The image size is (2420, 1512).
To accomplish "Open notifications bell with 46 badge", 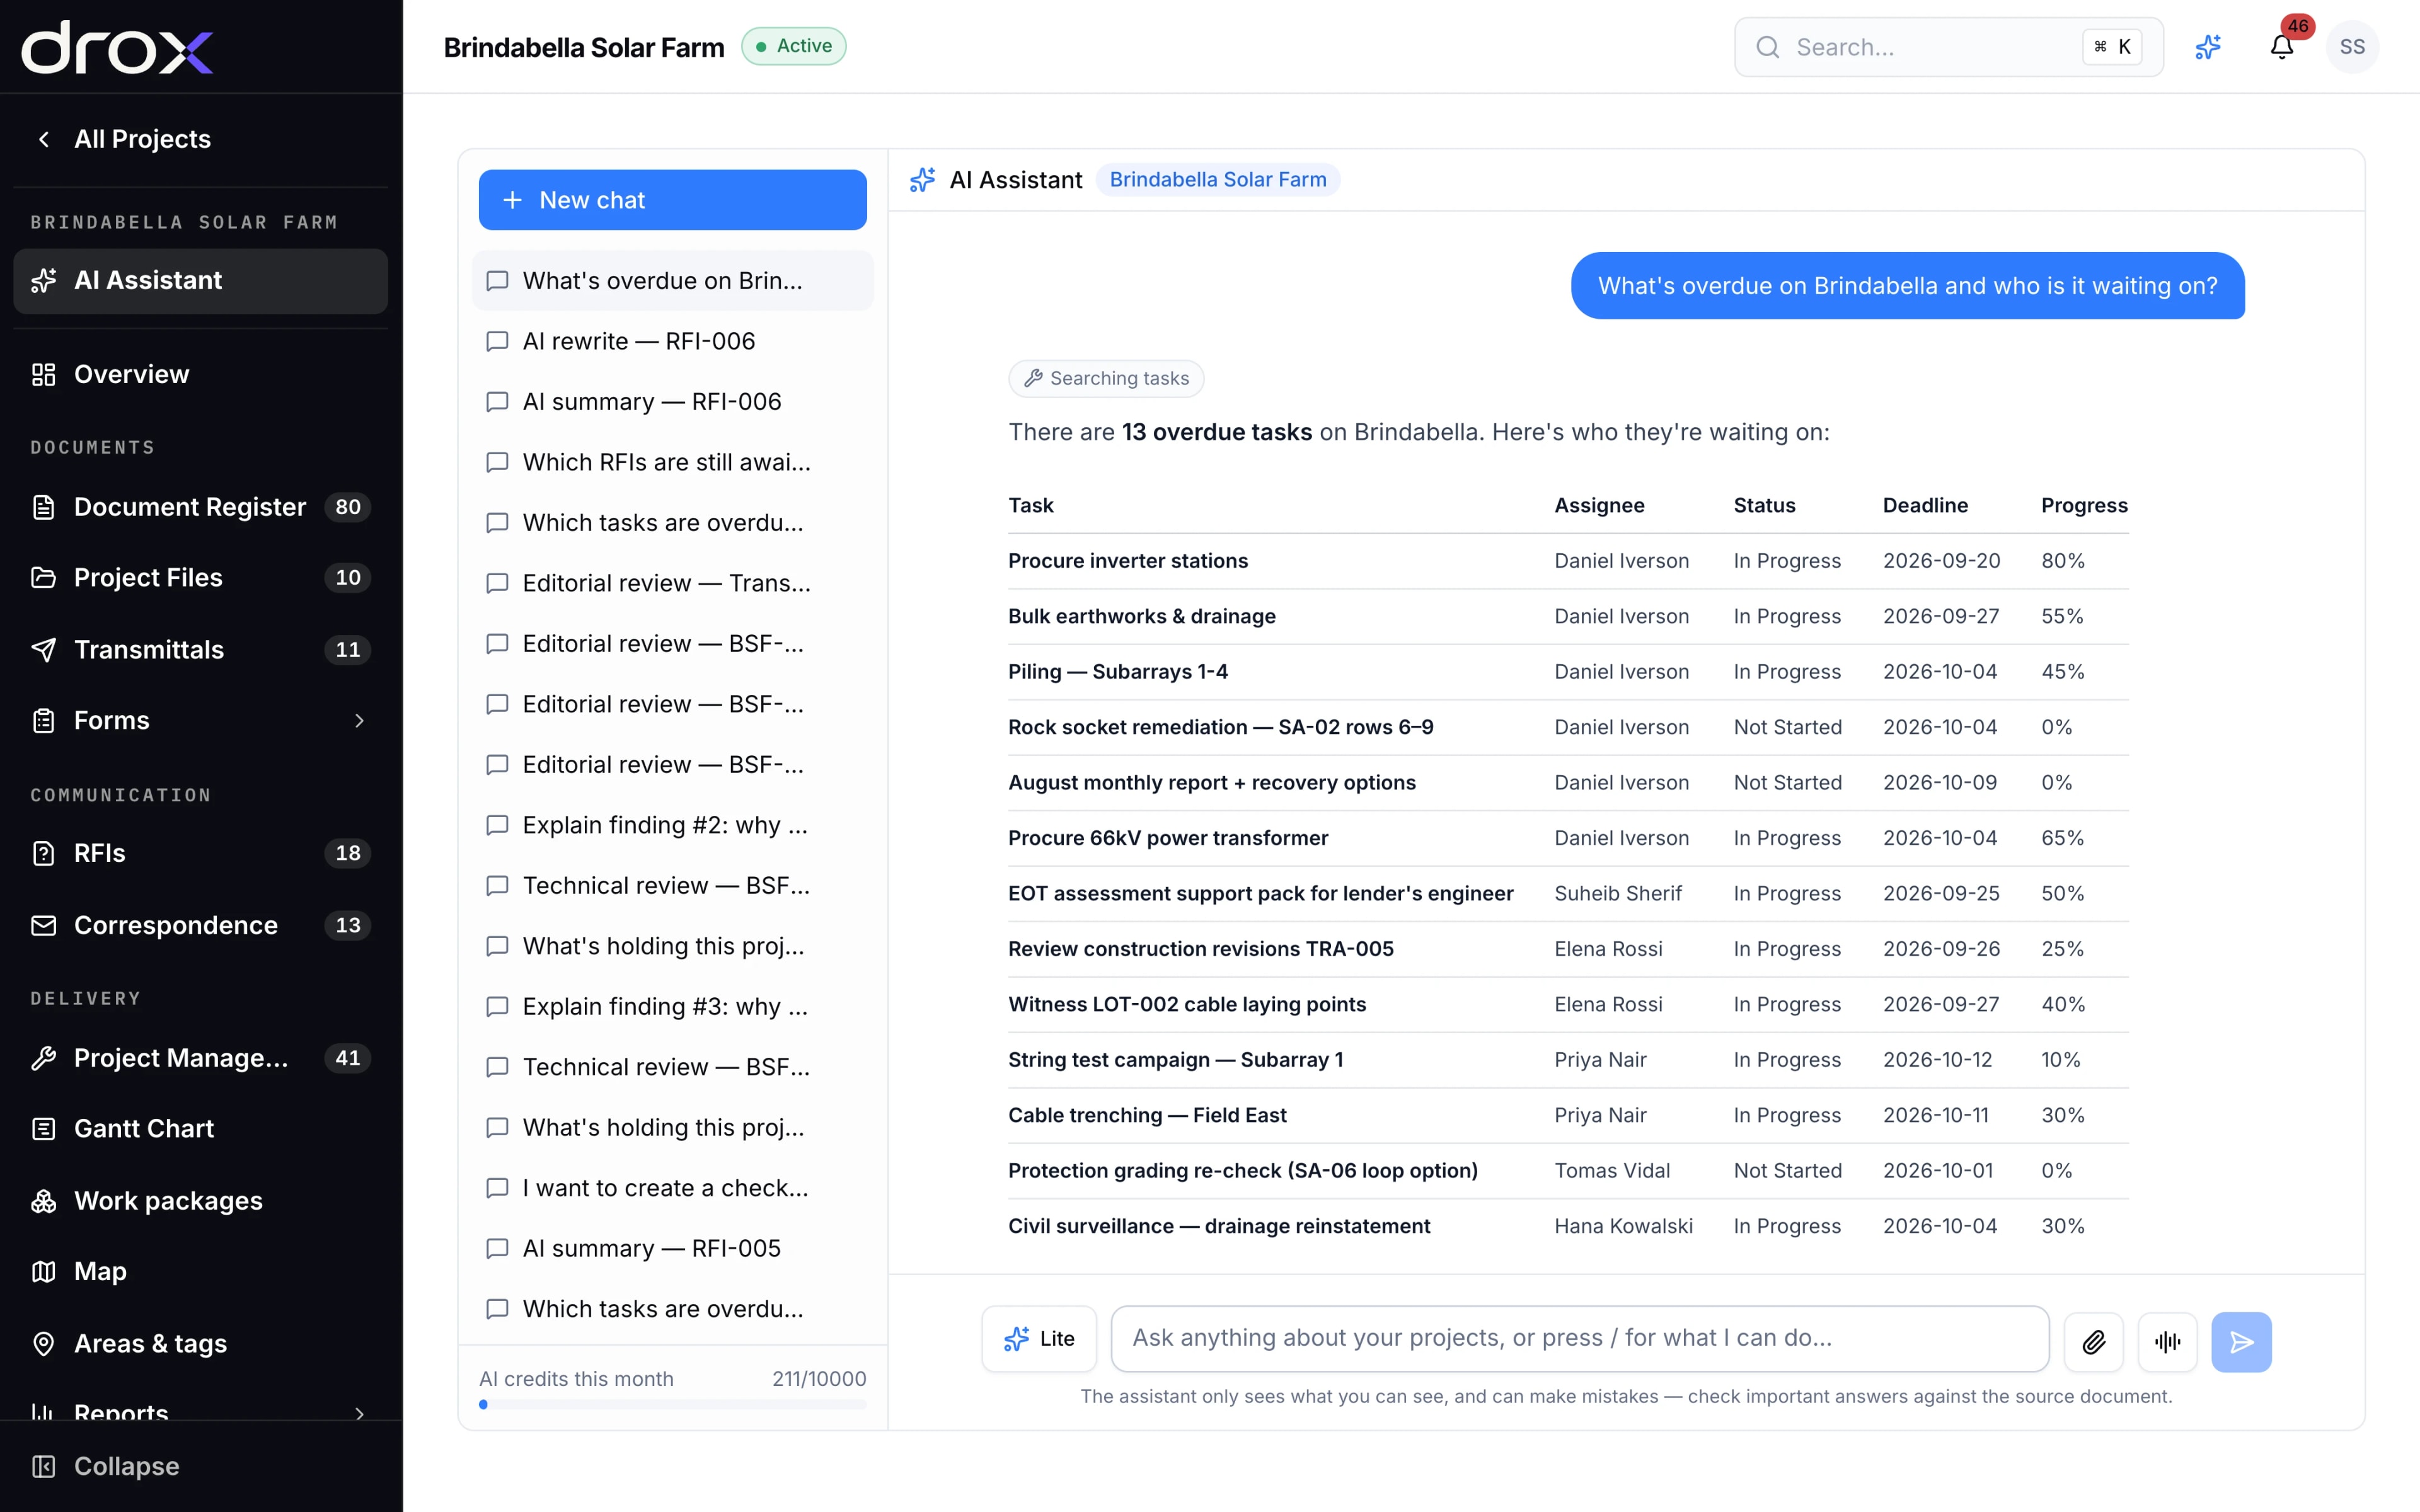I will (2282, 47).
